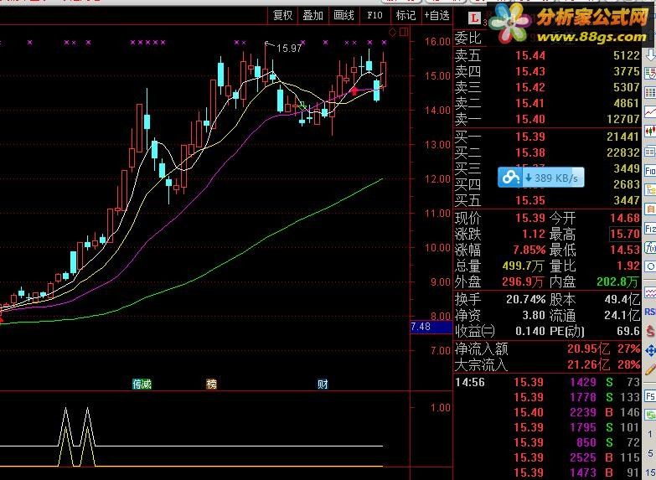The width and height of the screenshot is (656, 480).
Task: Click the 卖五 15.44 order row
Action: [x=548, y=55]
